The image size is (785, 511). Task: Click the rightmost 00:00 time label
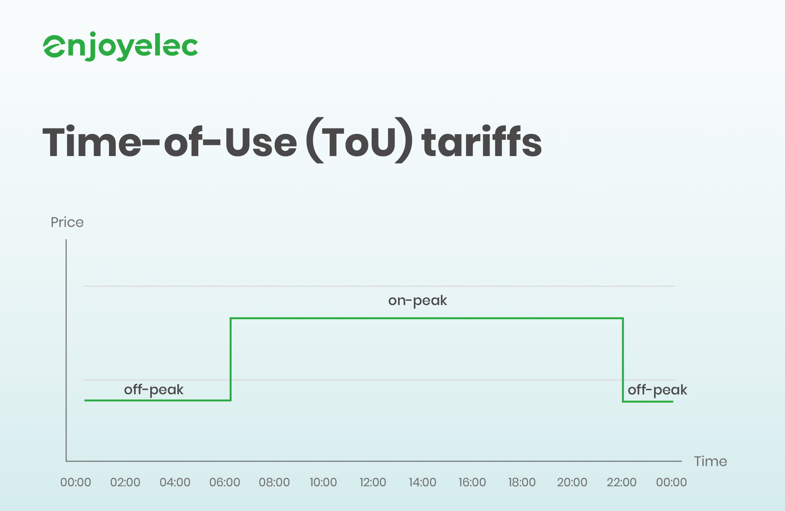pos(671,482)
